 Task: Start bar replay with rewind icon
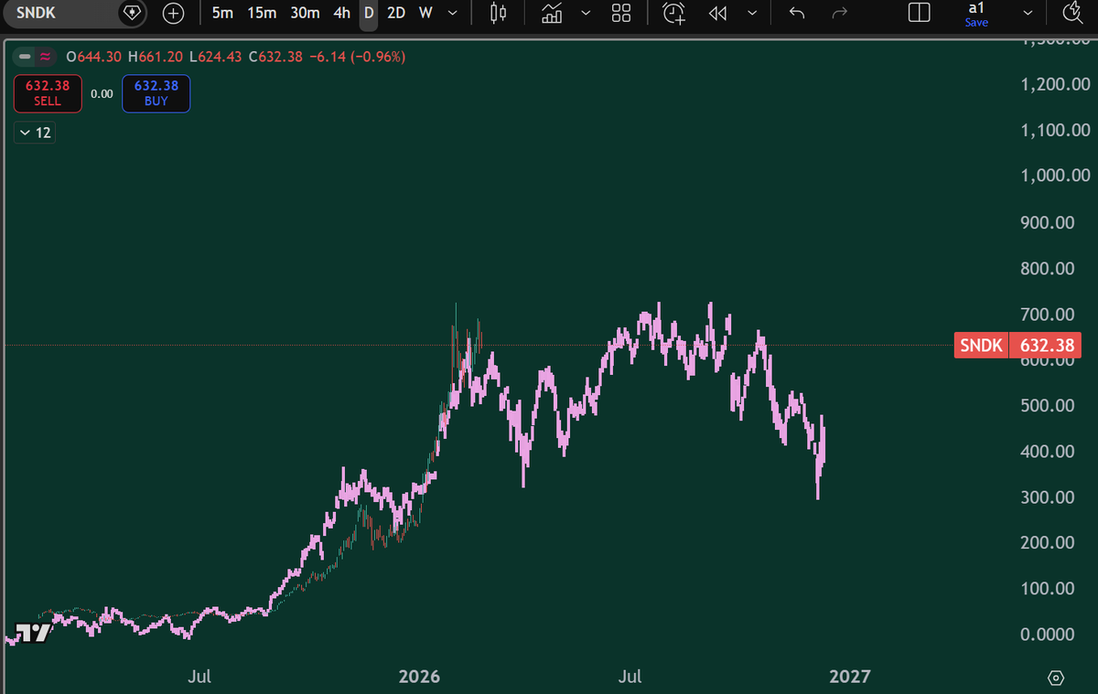[718, 13]
